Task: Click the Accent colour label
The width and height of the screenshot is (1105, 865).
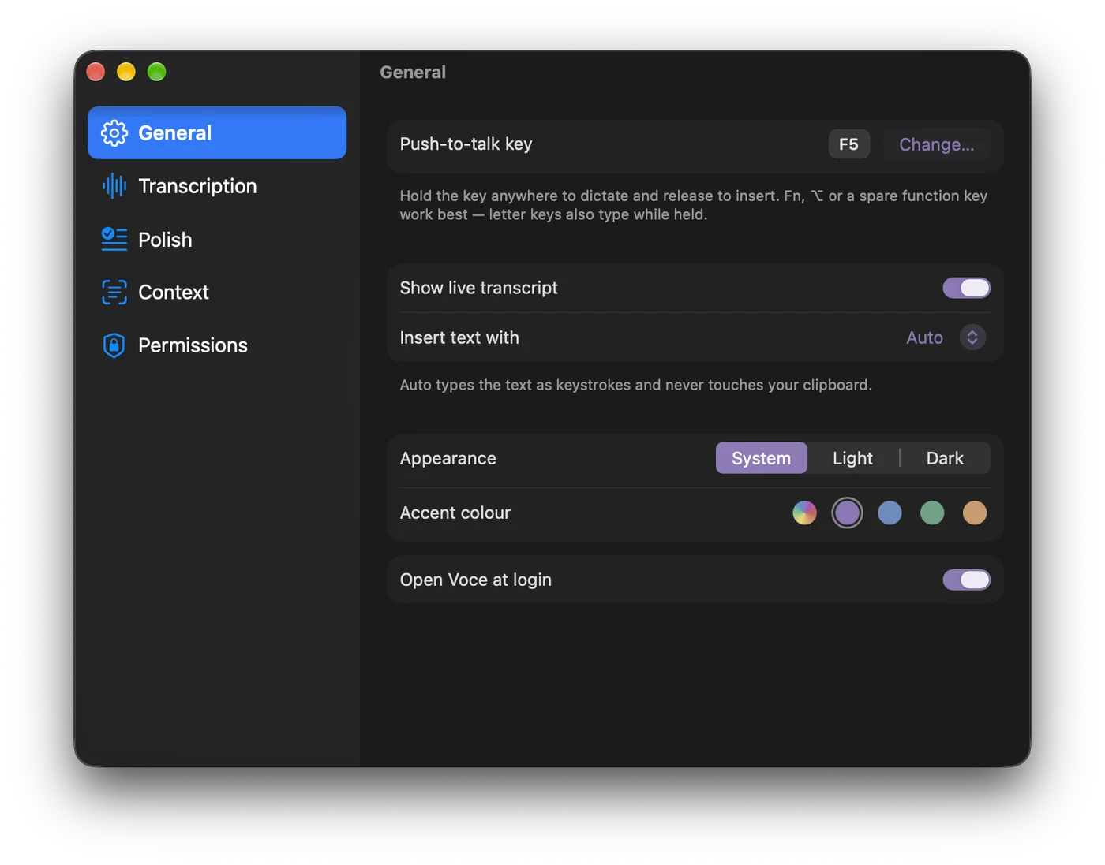Action: click(455, 513)
